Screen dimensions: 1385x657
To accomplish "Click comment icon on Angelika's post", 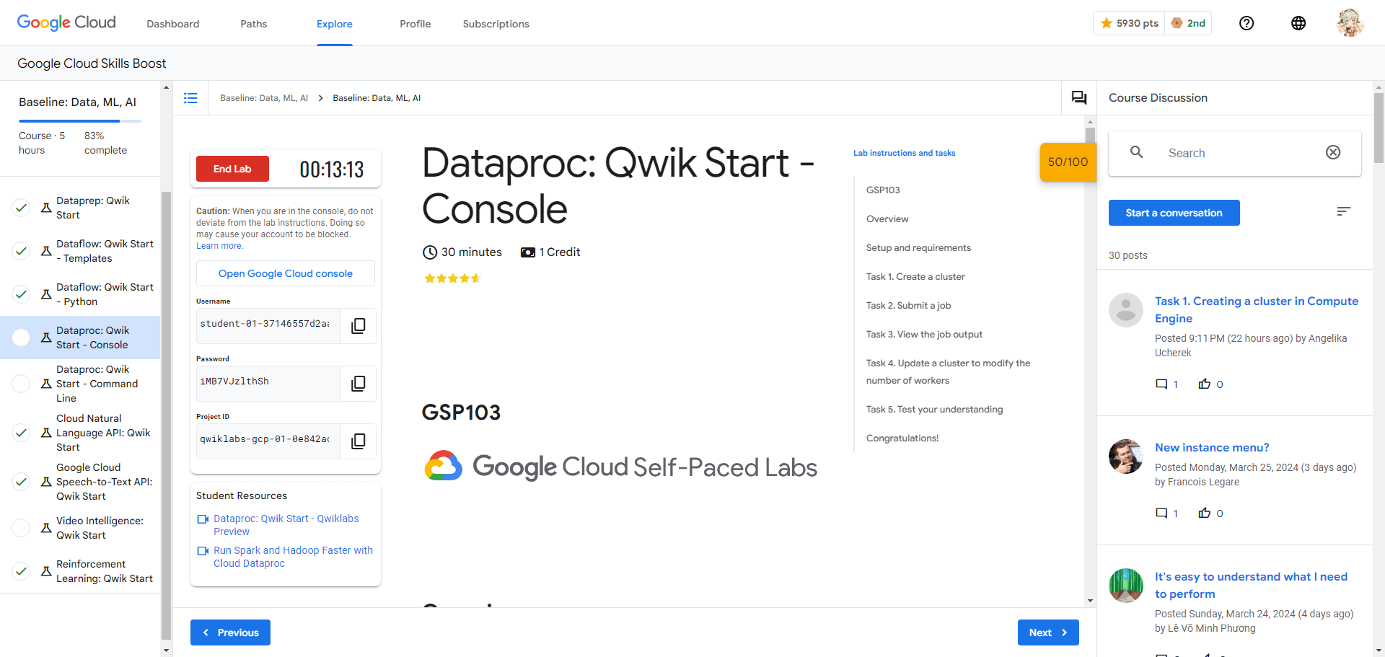I will pyautogui.click(x=1161, y=384).
